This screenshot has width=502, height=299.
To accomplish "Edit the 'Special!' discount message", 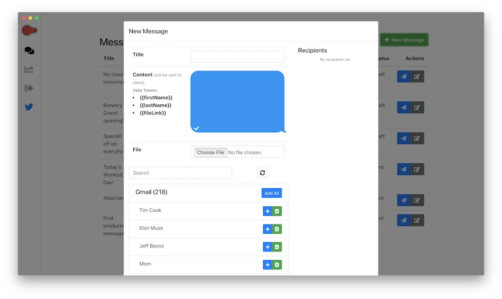I will [x=417, y=138].
